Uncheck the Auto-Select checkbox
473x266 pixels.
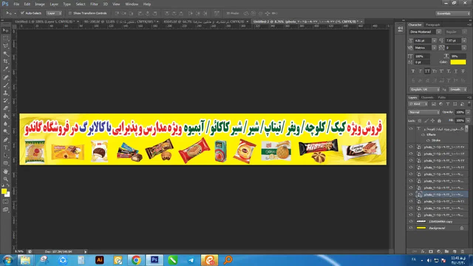[x=23, y=13]
